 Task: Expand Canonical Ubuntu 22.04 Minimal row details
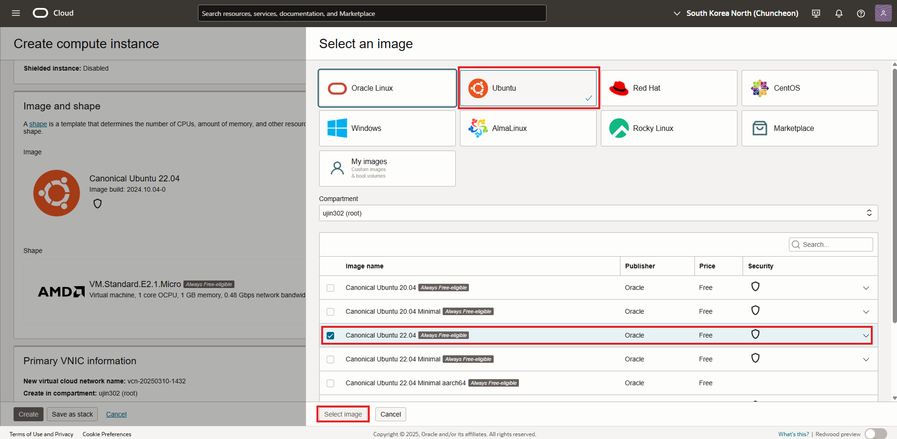coord(866,360)
